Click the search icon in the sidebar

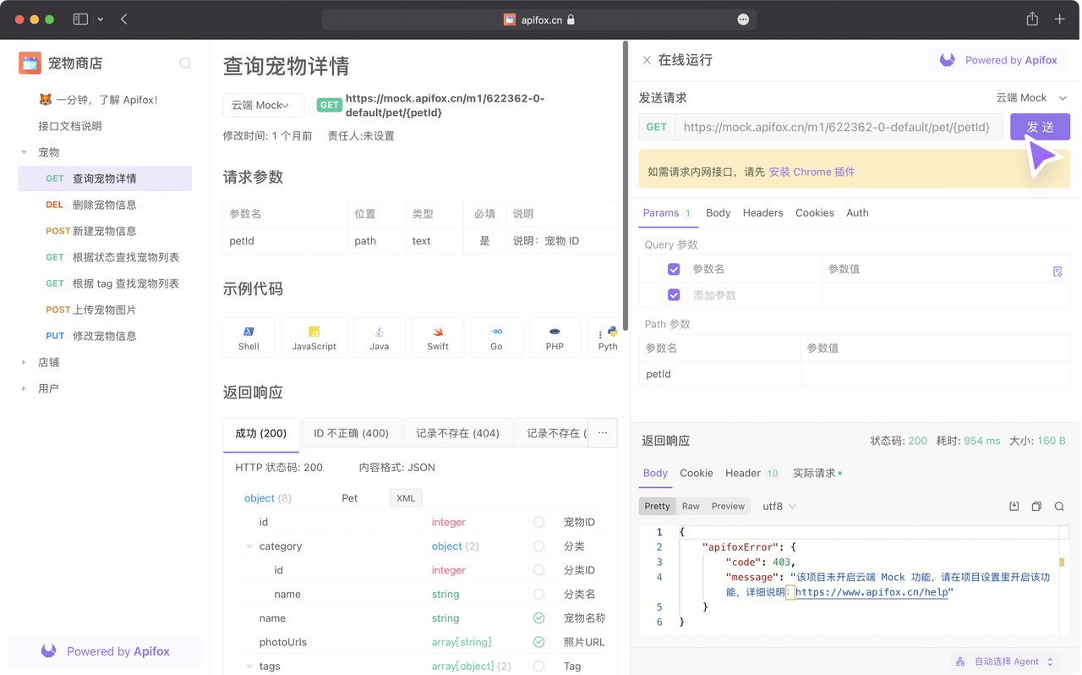[185, 63]
